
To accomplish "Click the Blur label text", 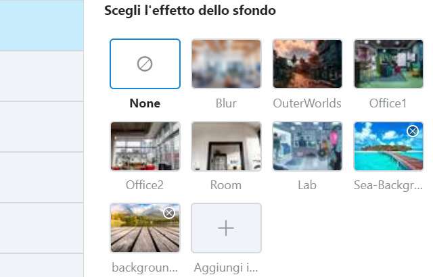I will tap(226, 103).
